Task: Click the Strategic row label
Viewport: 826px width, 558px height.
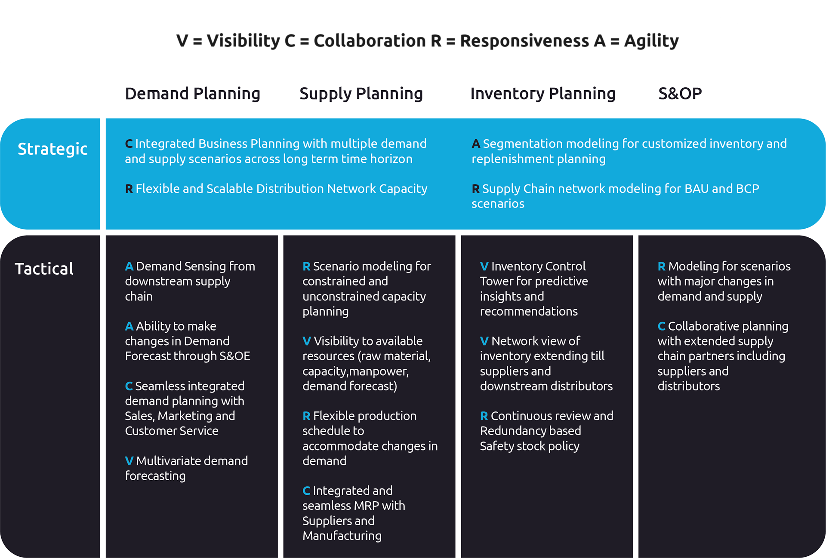Action: pyautogui.click(x=52, y=149)
